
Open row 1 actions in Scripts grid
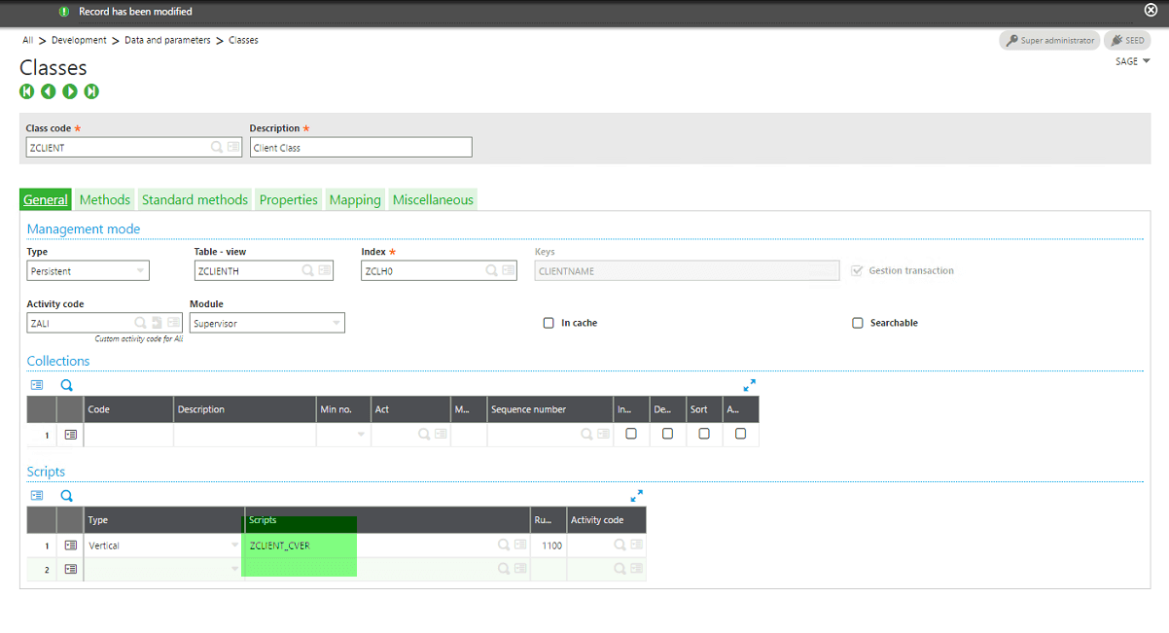click(x=70, y=545)
